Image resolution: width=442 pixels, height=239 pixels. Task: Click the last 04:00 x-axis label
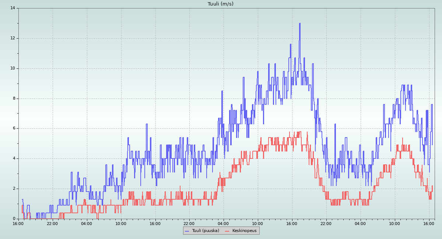pyautogui.click(x=360, y=223)
